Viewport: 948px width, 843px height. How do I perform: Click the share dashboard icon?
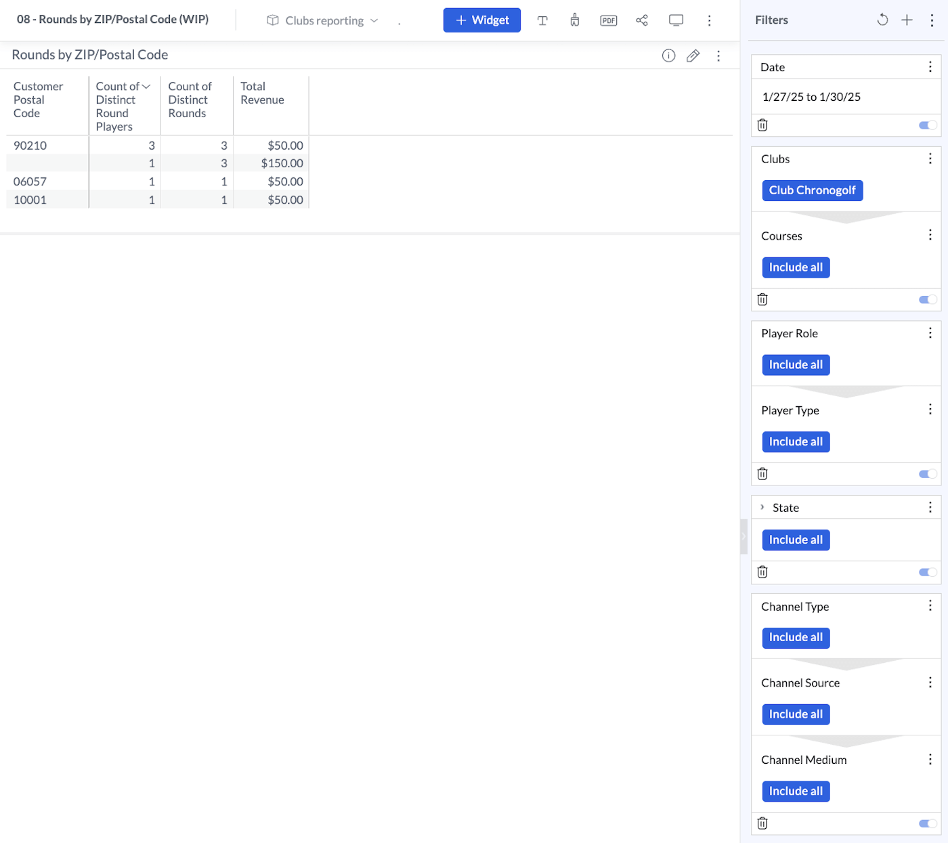coord(642,20)
